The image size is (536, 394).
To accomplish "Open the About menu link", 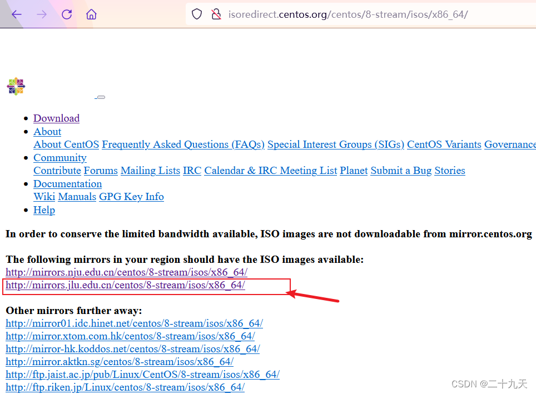I will tap(47, 132).
